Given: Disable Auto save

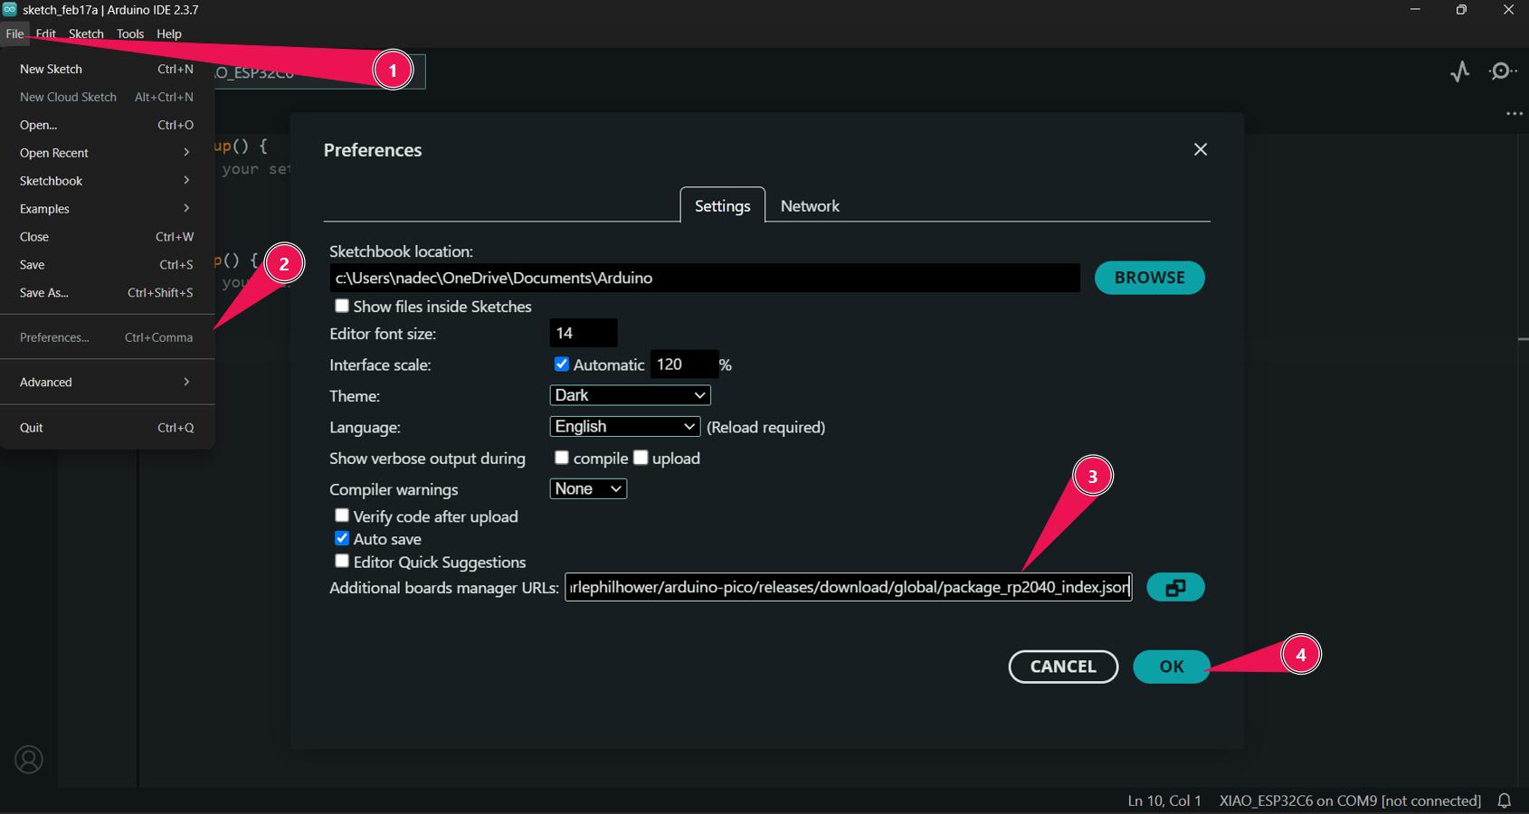Looking at the screenshot, I should click(342, 538).
